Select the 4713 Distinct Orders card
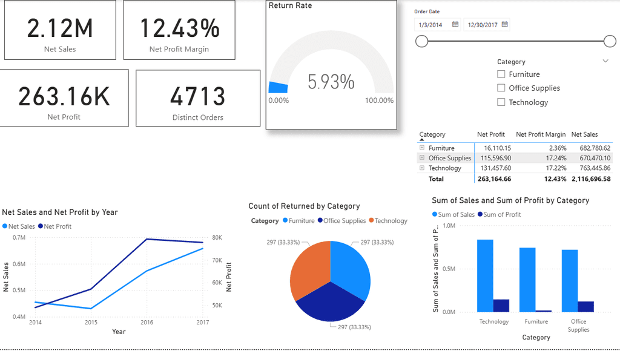 (198, 99)
